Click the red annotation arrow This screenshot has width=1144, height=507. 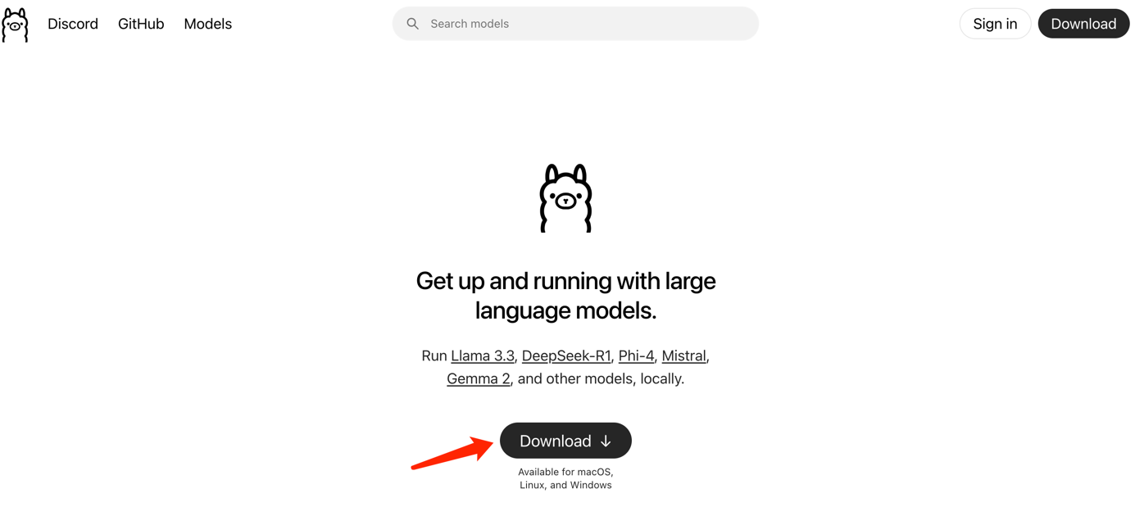(x=452, y=453)
